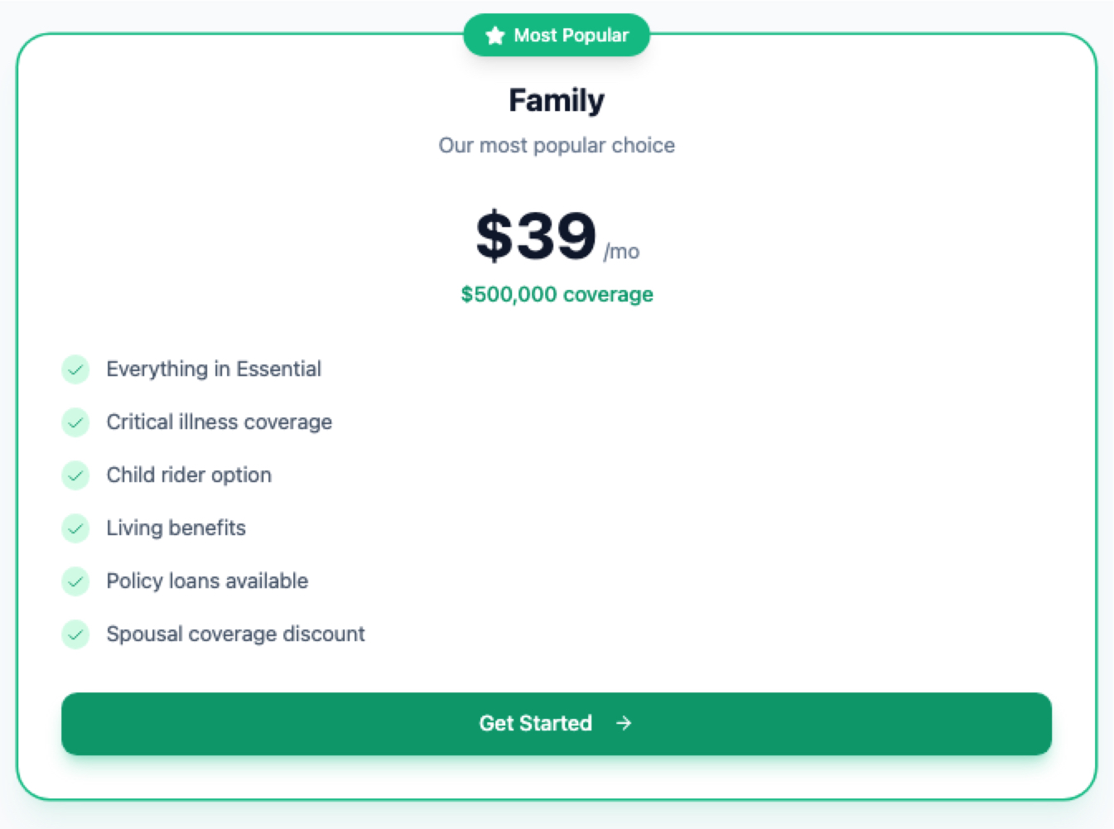Screen dimensions: 1114x829
Task: Click the /mo billing period text
Action: tap(621, 252)
